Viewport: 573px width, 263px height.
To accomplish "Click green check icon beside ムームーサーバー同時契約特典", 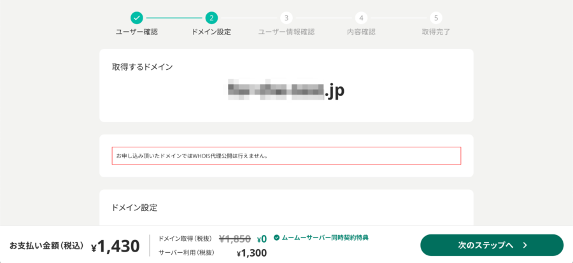I will [276, 238].
